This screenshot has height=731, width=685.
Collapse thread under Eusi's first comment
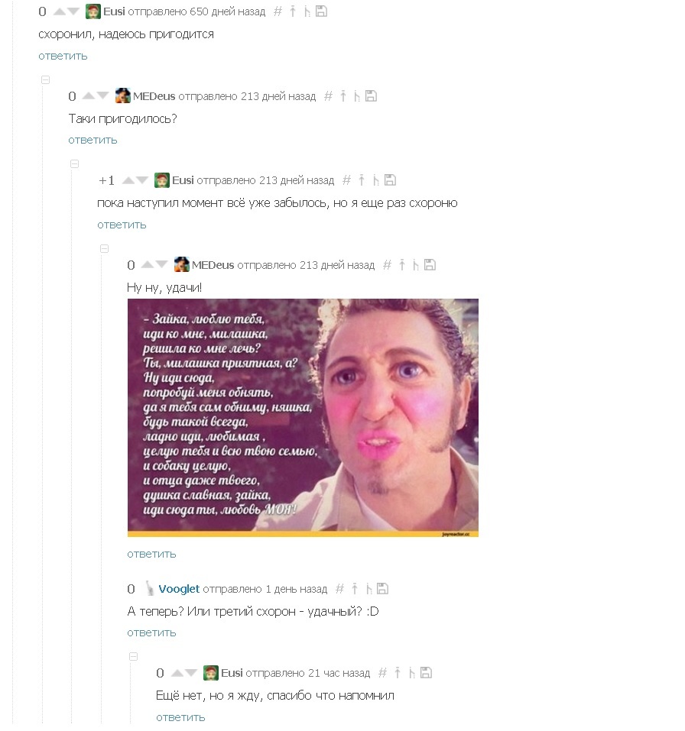click(45, 79)
